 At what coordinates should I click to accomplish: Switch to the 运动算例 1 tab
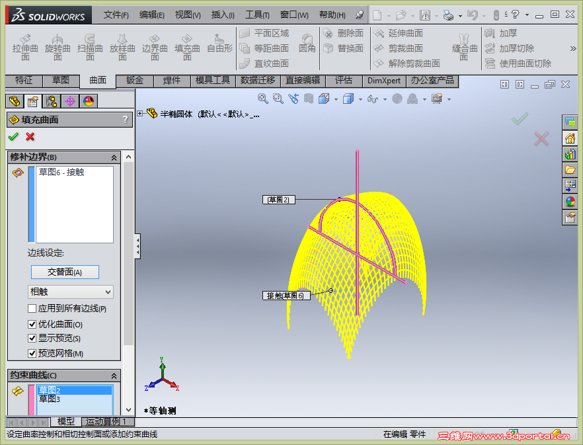point(106,422)
